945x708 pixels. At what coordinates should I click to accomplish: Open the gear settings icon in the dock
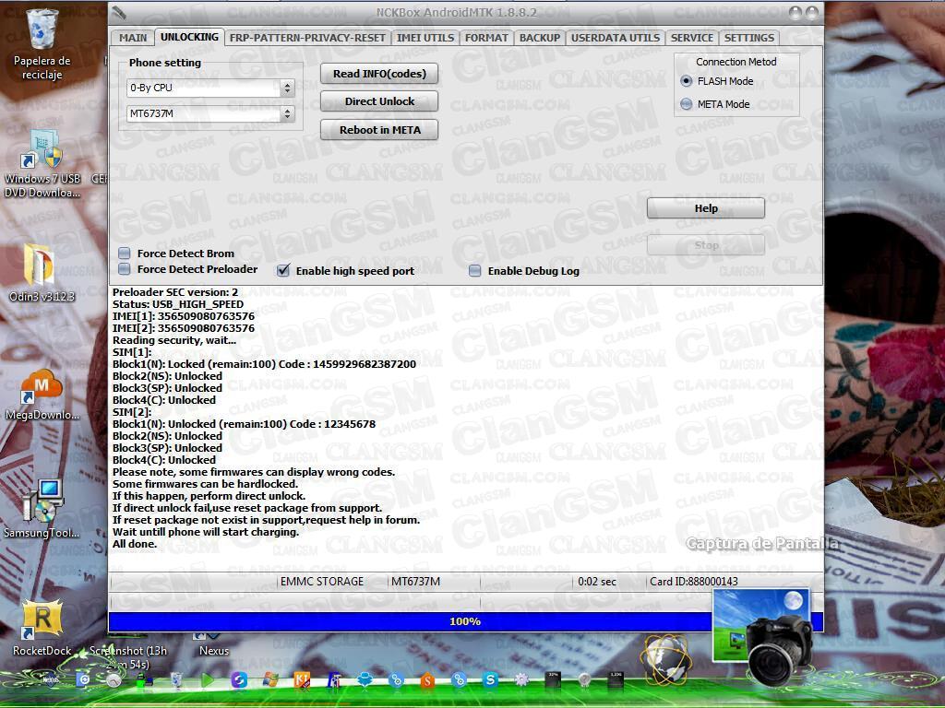[521, 679]
